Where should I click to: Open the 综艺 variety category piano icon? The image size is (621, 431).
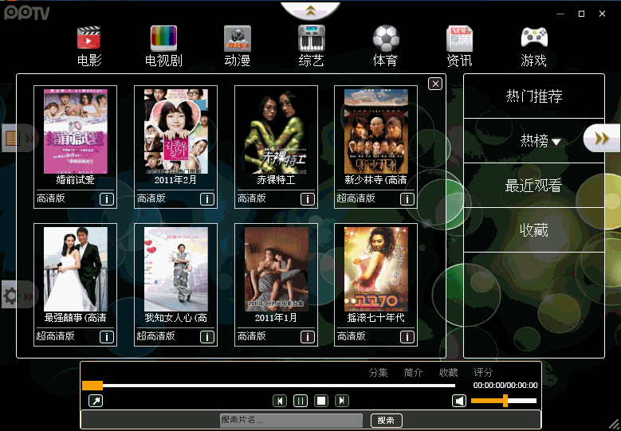coord(311,38)
